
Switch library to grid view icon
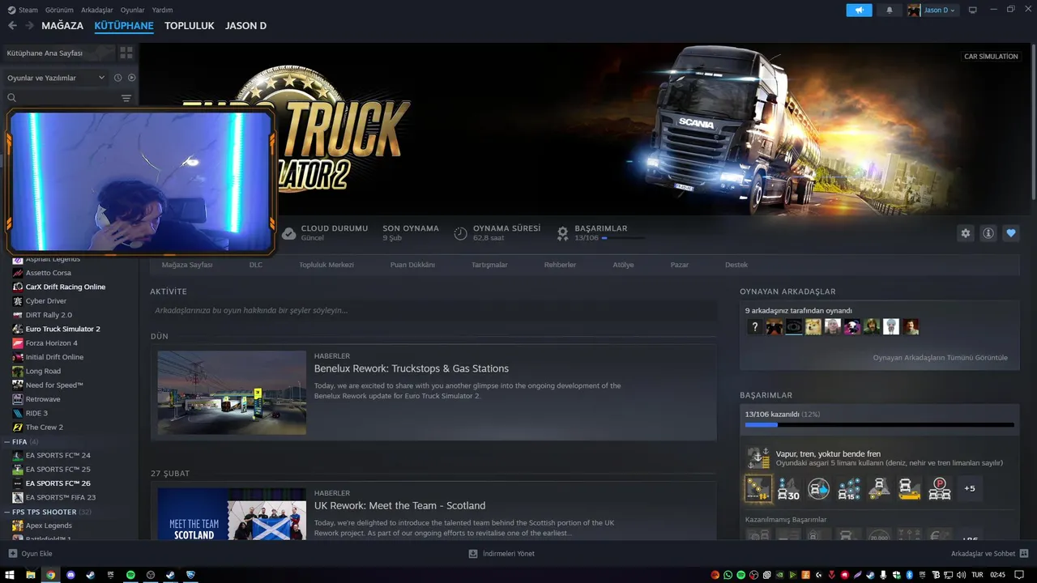coord(126,53)
